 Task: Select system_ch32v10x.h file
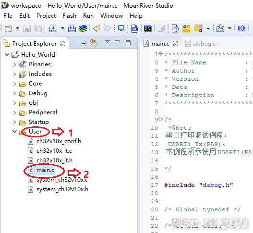pyautogui.click(x=62, y=189)
